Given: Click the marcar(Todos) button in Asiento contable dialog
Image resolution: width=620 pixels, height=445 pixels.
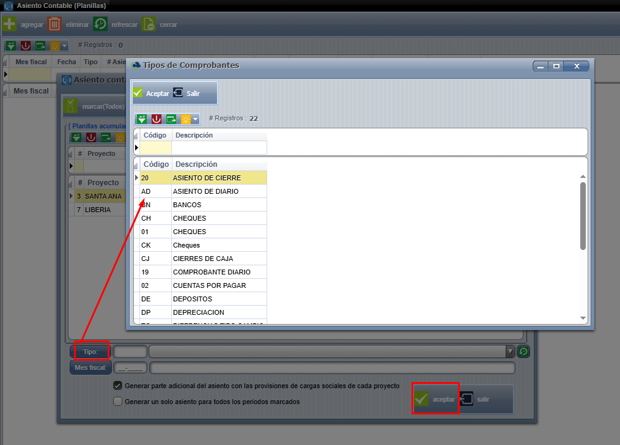Looking at the screenshot, I should point(95,106).
